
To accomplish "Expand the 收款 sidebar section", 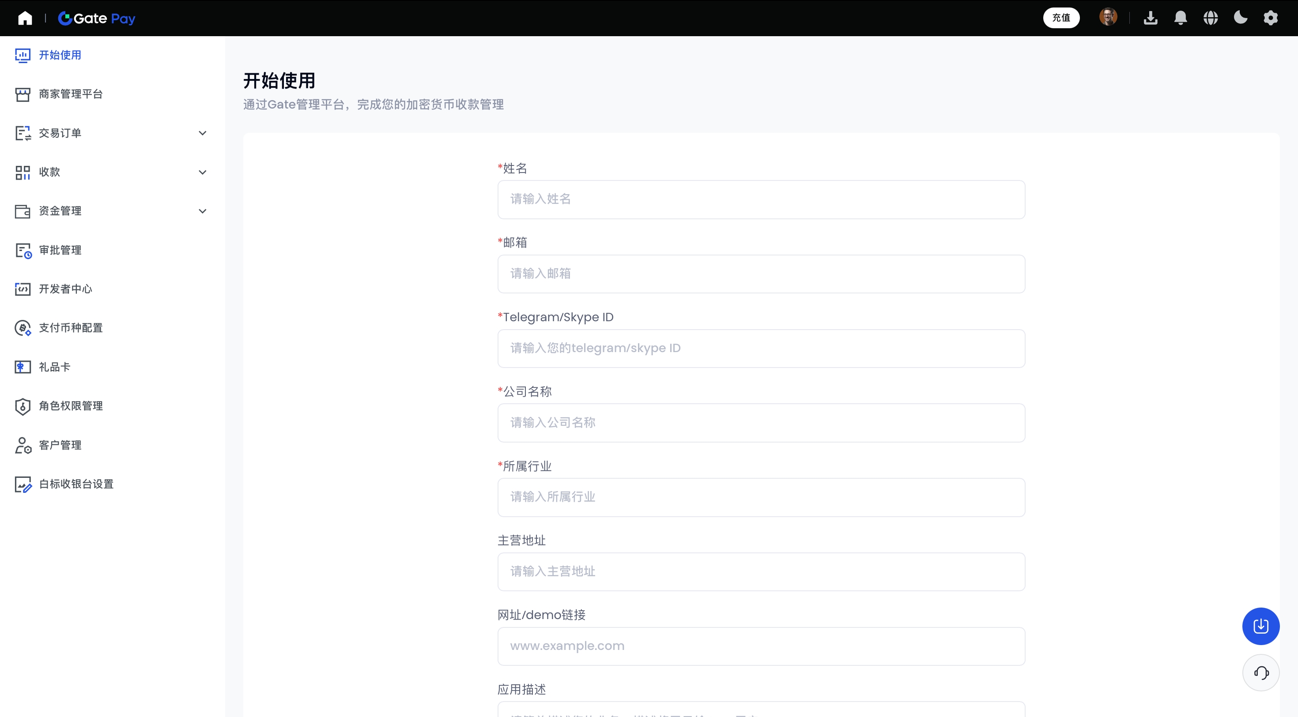I will [203, 172].
